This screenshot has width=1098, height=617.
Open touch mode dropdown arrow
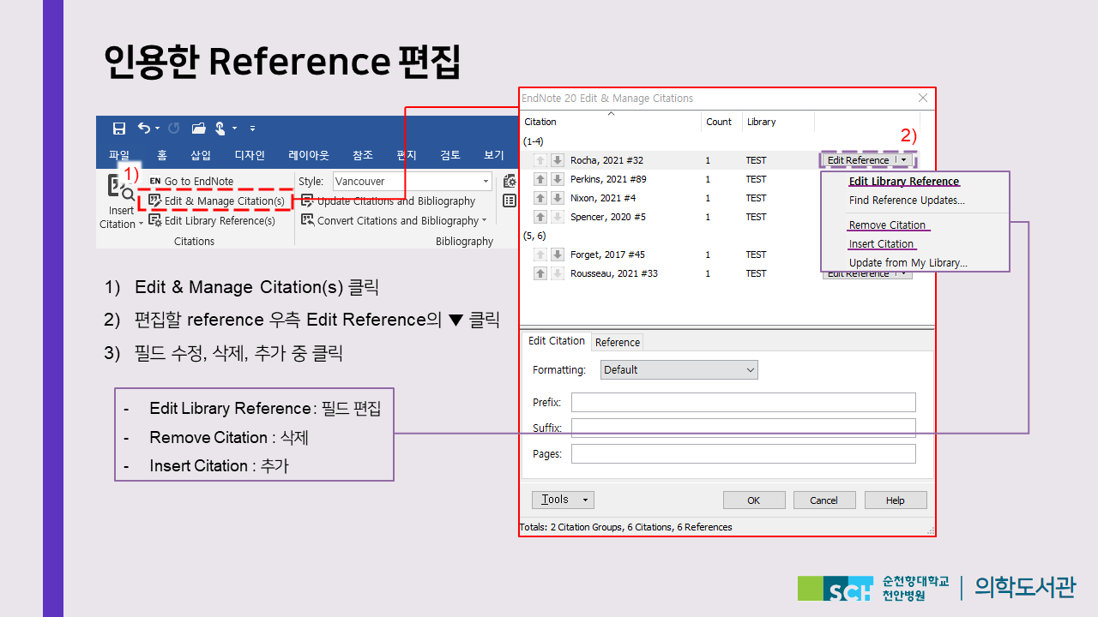(234, 129)
